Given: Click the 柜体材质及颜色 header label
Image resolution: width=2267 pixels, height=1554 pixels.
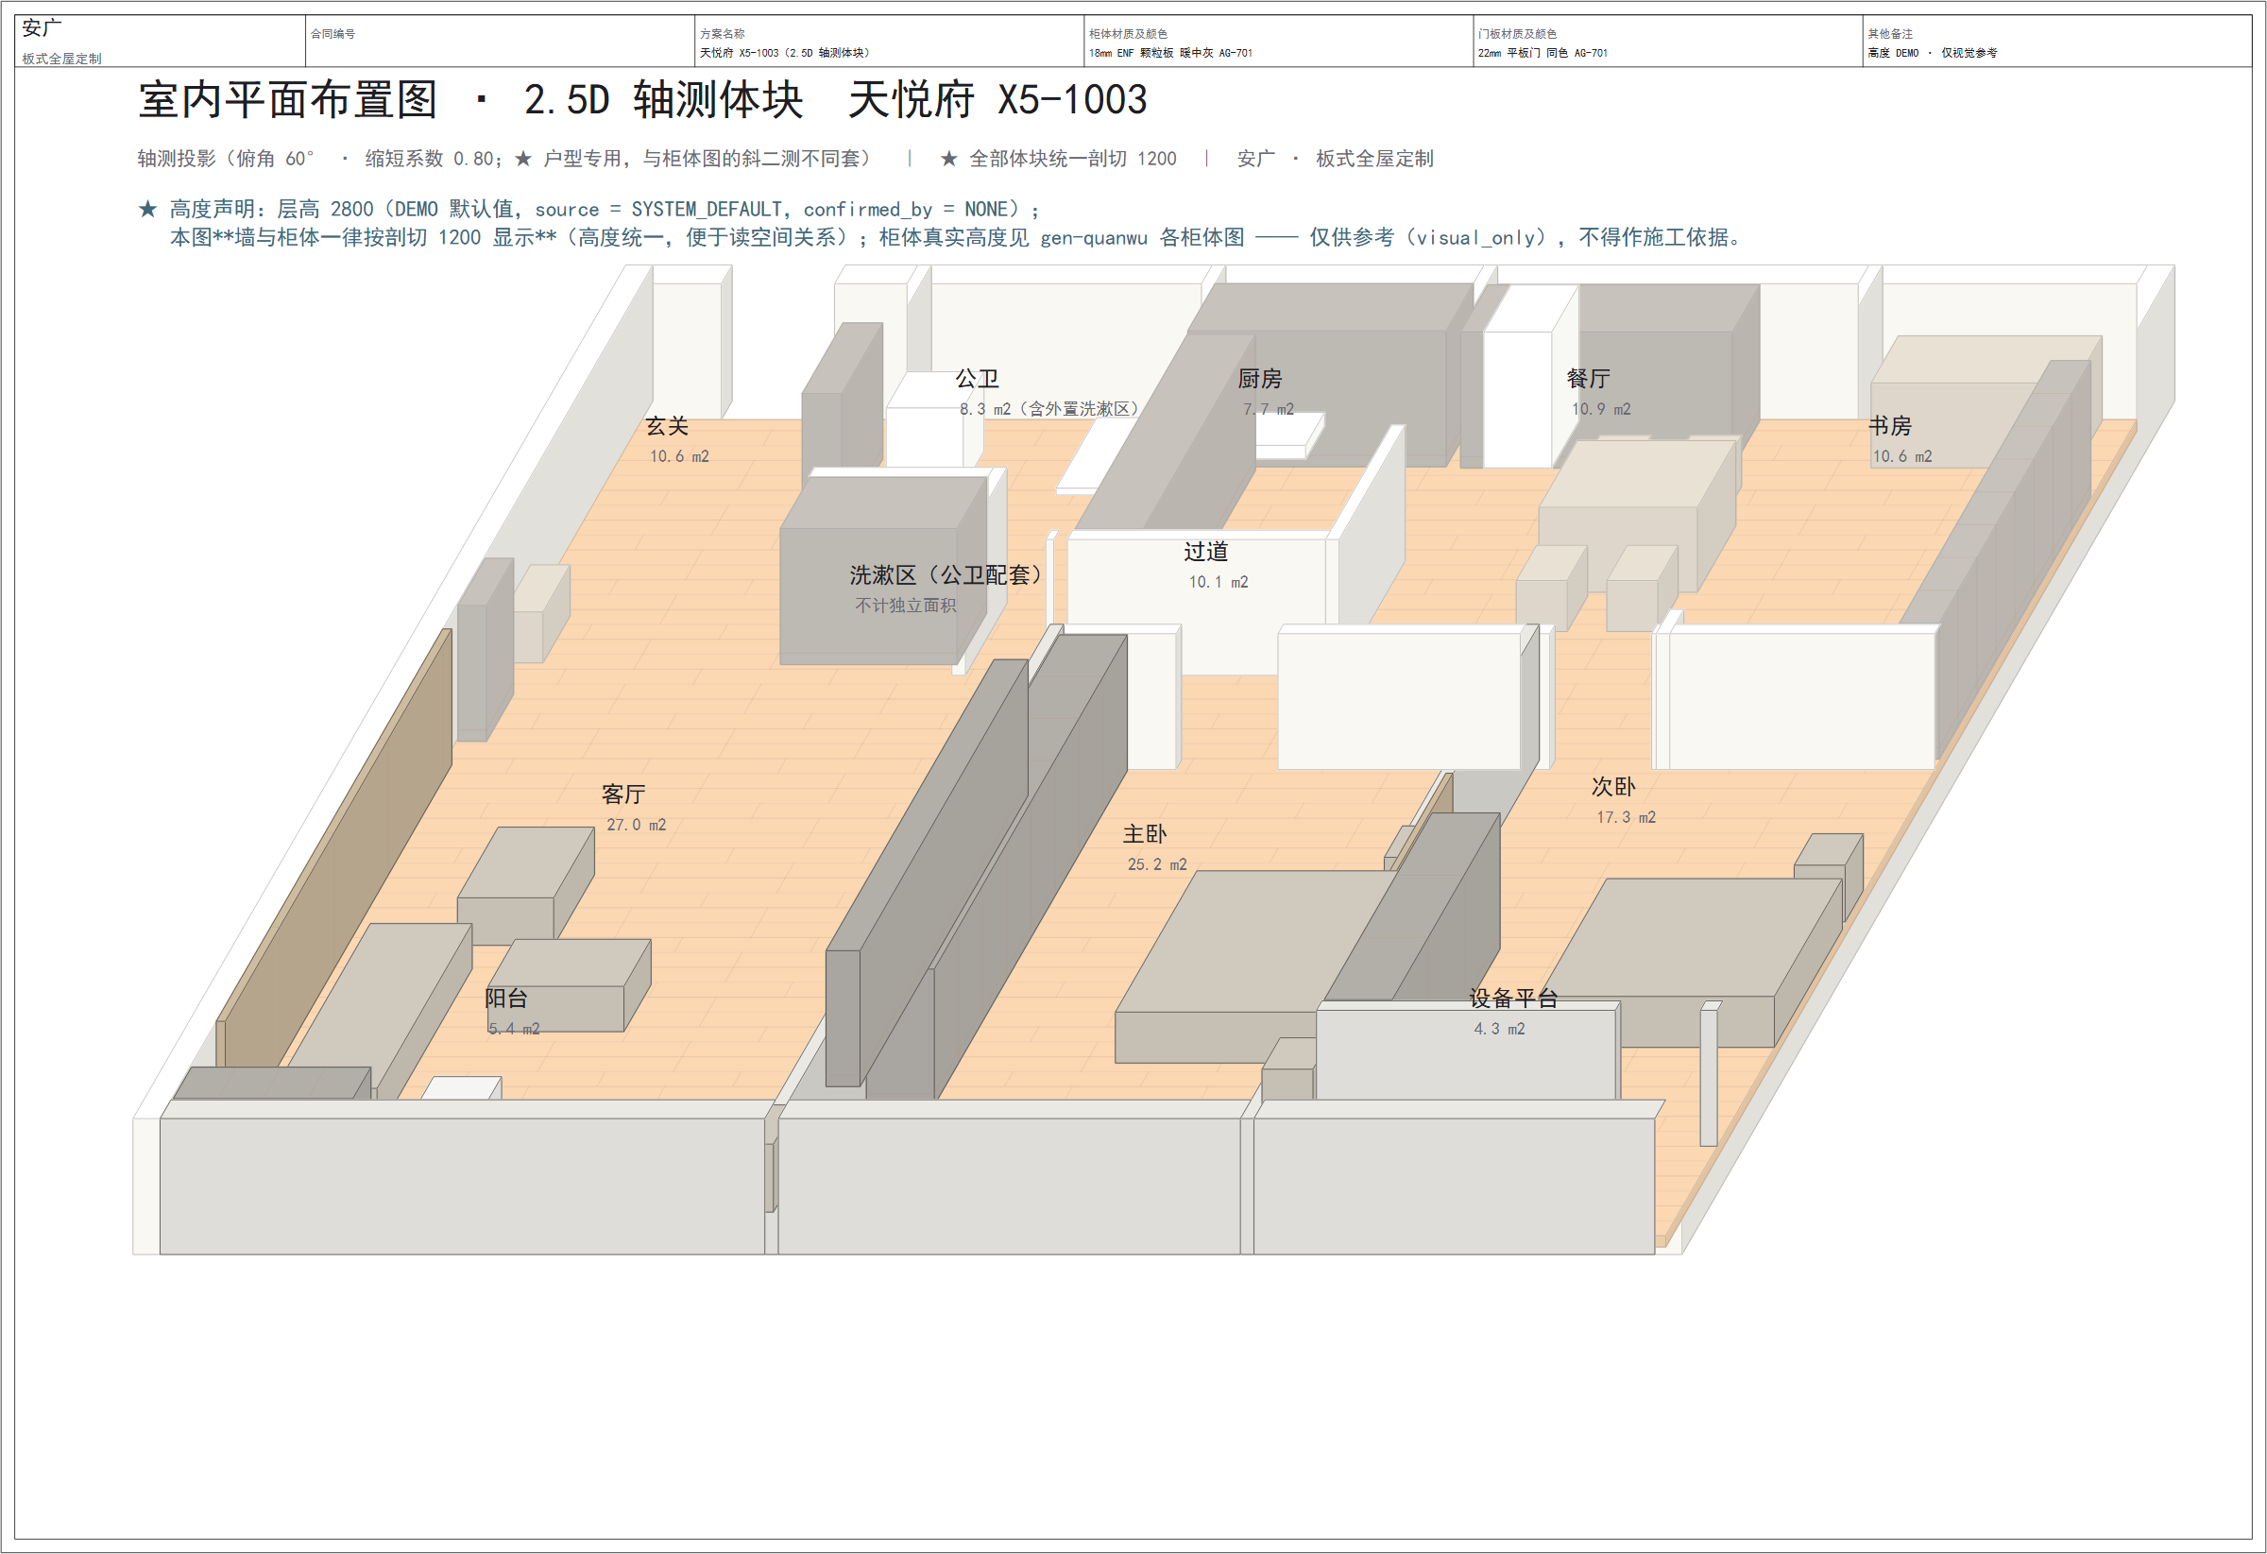Looking at the screenshot, I should coord(1128,34).
